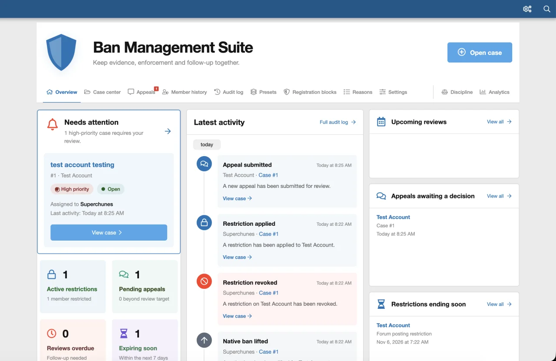Click the blue shield logo
The image size is (556, 361).
(x=61, y=52)
